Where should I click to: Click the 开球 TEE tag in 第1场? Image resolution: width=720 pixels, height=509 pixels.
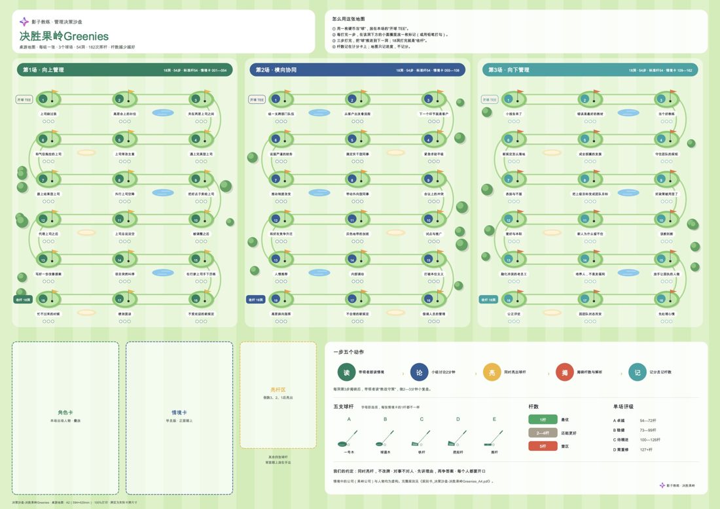24,99
